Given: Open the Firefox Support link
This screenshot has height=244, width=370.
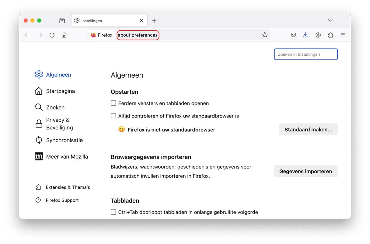Looking at the screenshot, I should click(62, 200).
